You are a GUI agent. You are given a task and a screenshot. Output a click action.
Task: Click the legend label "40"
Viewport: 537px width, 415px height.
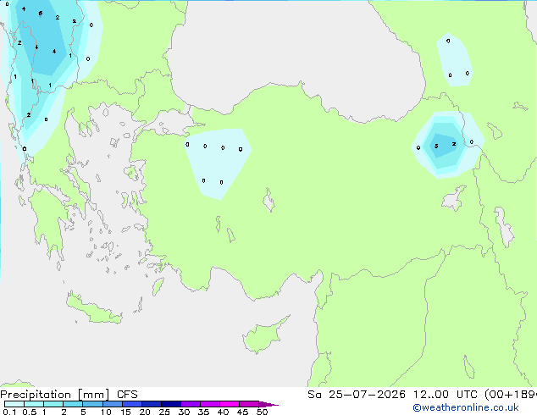tap(223, 412)
